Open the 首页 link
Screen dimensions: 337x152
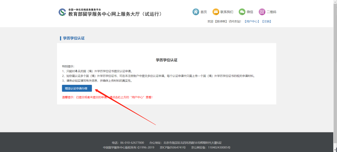203,12
